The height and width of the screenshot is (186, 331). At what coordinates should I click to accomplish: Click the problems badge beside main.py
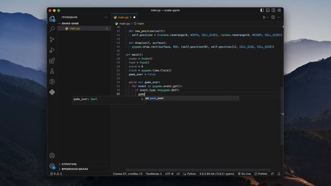click(x=107, y=28)
